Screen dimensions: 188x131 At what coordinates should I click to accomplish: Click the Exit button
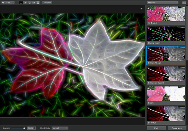(x=156, y=128)
